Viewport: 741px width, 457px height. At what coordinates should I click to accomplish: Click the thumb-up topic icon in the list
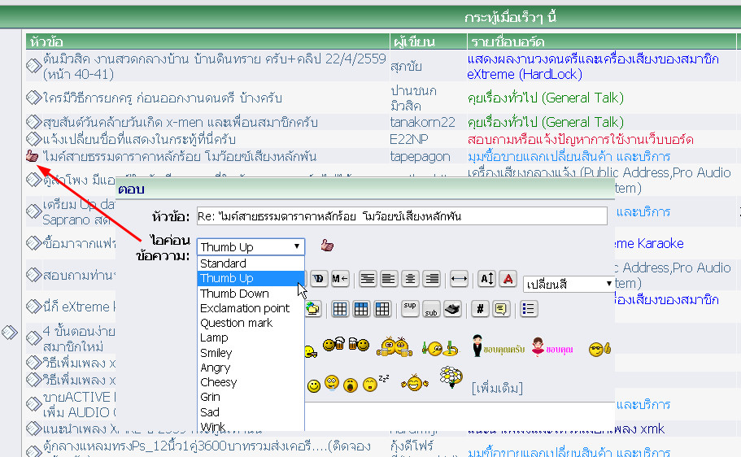33,156
